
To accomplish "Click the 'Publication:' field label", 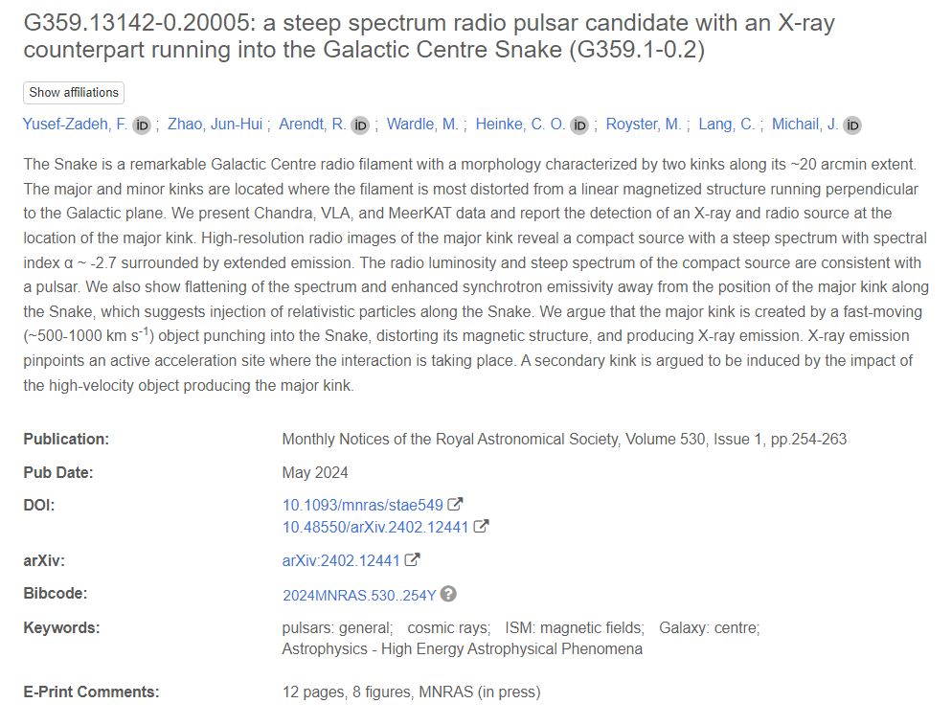I will coord(66,439).
